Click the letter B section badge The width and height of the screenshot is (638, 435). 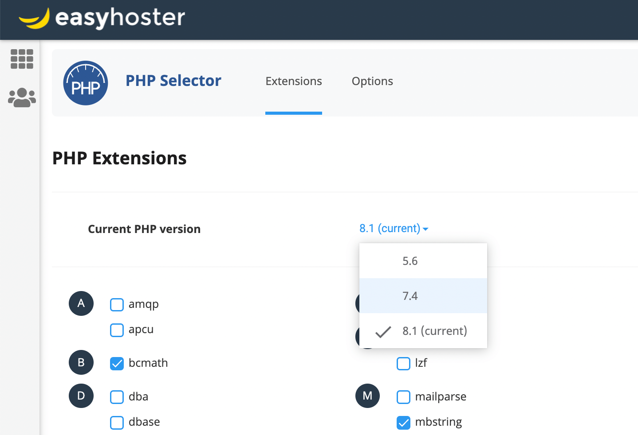click(x=81, y=362)
